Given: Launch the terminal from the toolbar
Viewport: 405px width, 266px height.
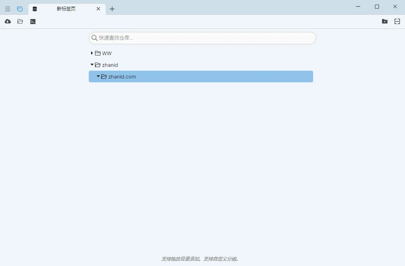Looking at the screenshot, I should (33, 21).
